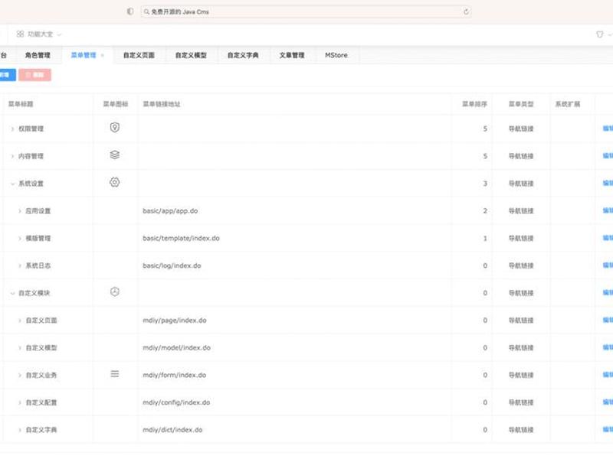The height and width of the screenshot is (459, 613).
Task: Collapse the 自定义模块 tree row
Action: (x=12, y=293)
